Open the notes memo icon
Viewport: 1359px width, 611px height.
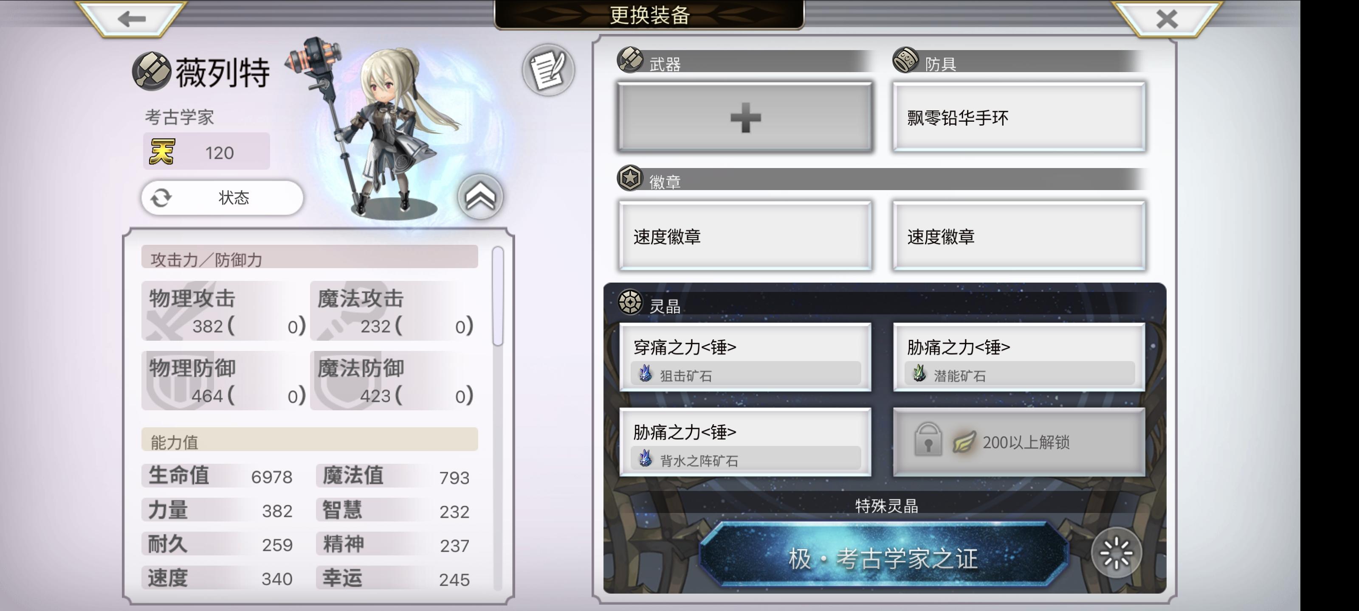pyautogui.click(x=548, y=70)
